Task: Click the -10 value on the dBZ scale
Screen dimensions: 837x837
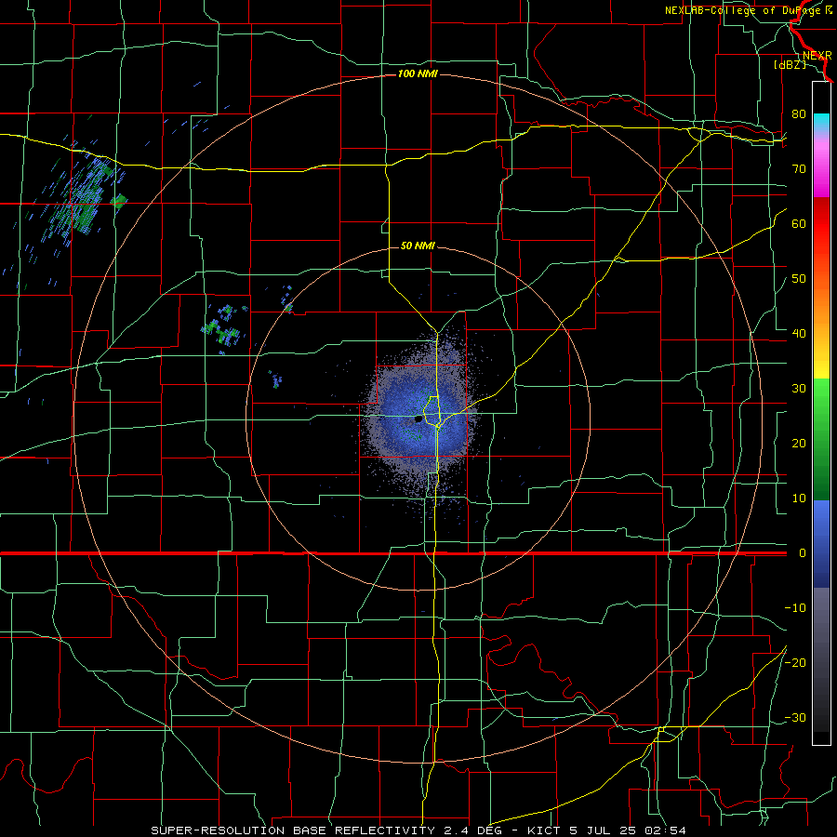Action: [795, 607]
